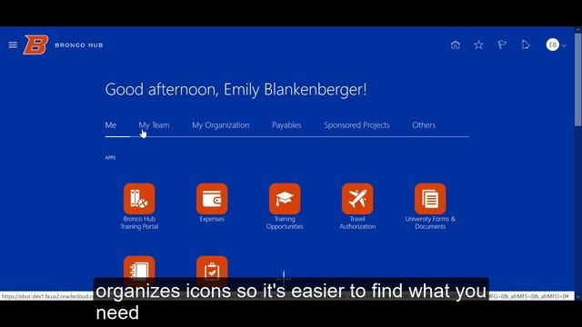Open Training Opportunities graduation cap icon
Screen dimensions: 582x327
click(x=285, y=199)
